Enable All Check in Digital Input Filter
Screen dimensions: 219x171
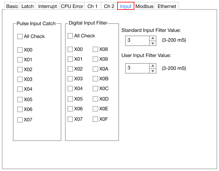[70, 36]
